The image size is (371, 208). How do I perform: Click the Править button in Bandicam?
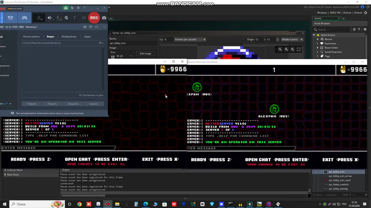click(x=52, y=104)
